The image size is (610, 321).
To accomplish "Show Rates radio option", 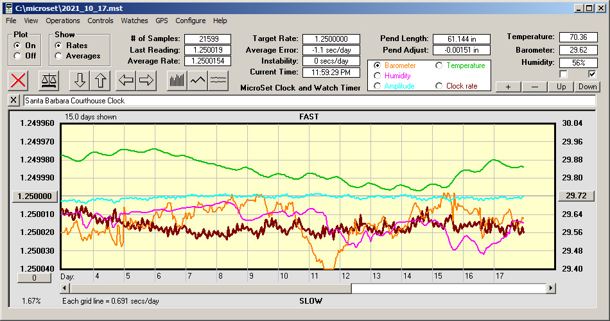I will (x=58, y=46).
